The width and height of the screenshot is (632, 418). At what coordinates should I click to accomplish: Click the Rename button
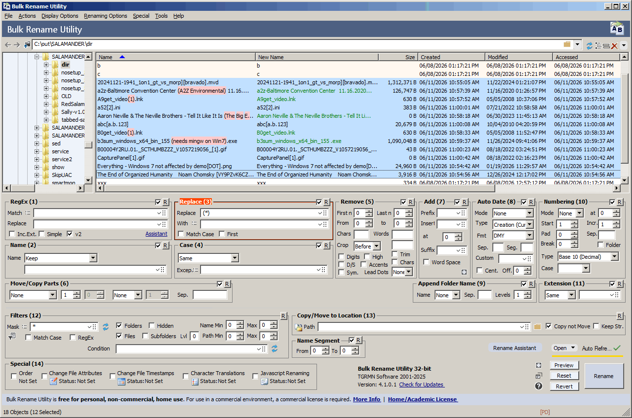pos(603,376)
